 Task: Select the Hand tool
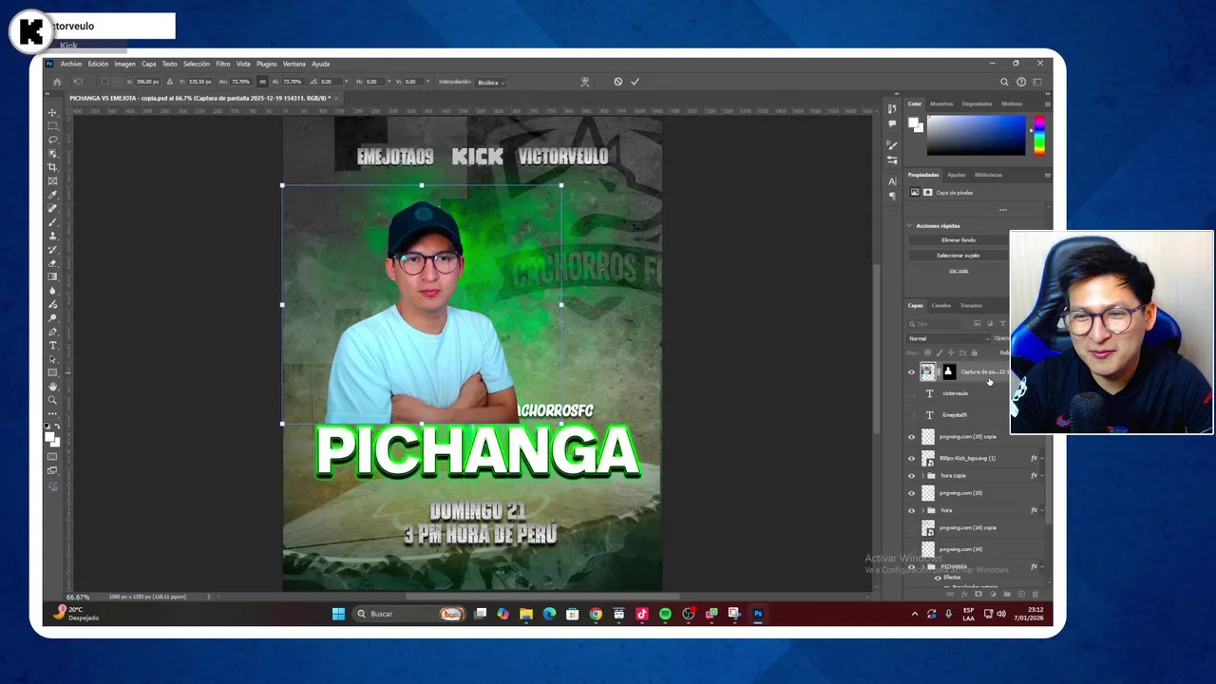tap(52, 387)
